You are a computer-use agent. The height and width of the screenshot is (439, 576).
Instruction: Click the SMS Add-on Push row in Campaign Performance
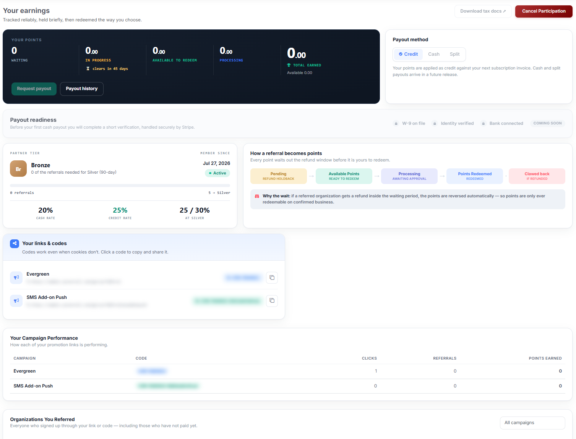click(287, 386)
